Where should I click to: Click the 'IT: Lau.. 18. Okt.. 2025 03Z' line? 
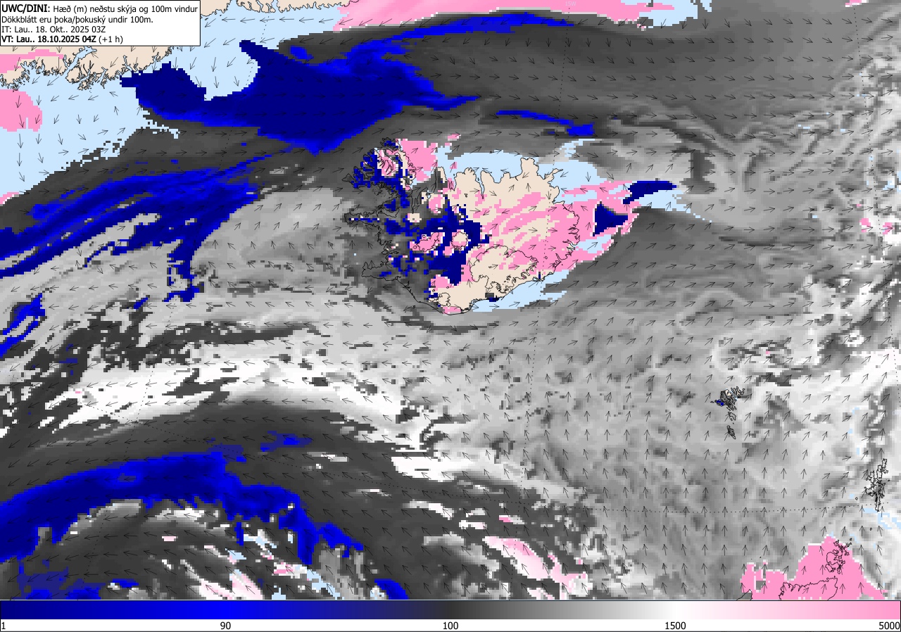pos(53,29)
